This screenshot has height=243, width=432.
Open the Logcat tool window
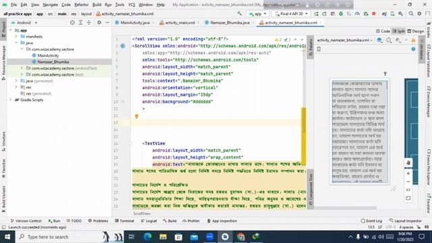(148, 221)
